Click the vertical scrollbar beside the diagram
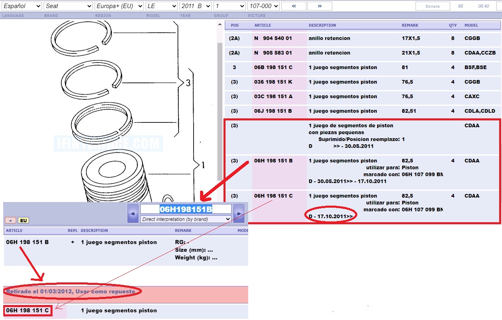The image size is (502, 320). pyautogui.click(x=220, y=111)
